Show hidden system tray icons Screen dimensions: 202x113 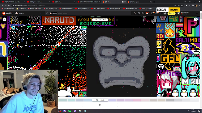(x=188, y=111)
